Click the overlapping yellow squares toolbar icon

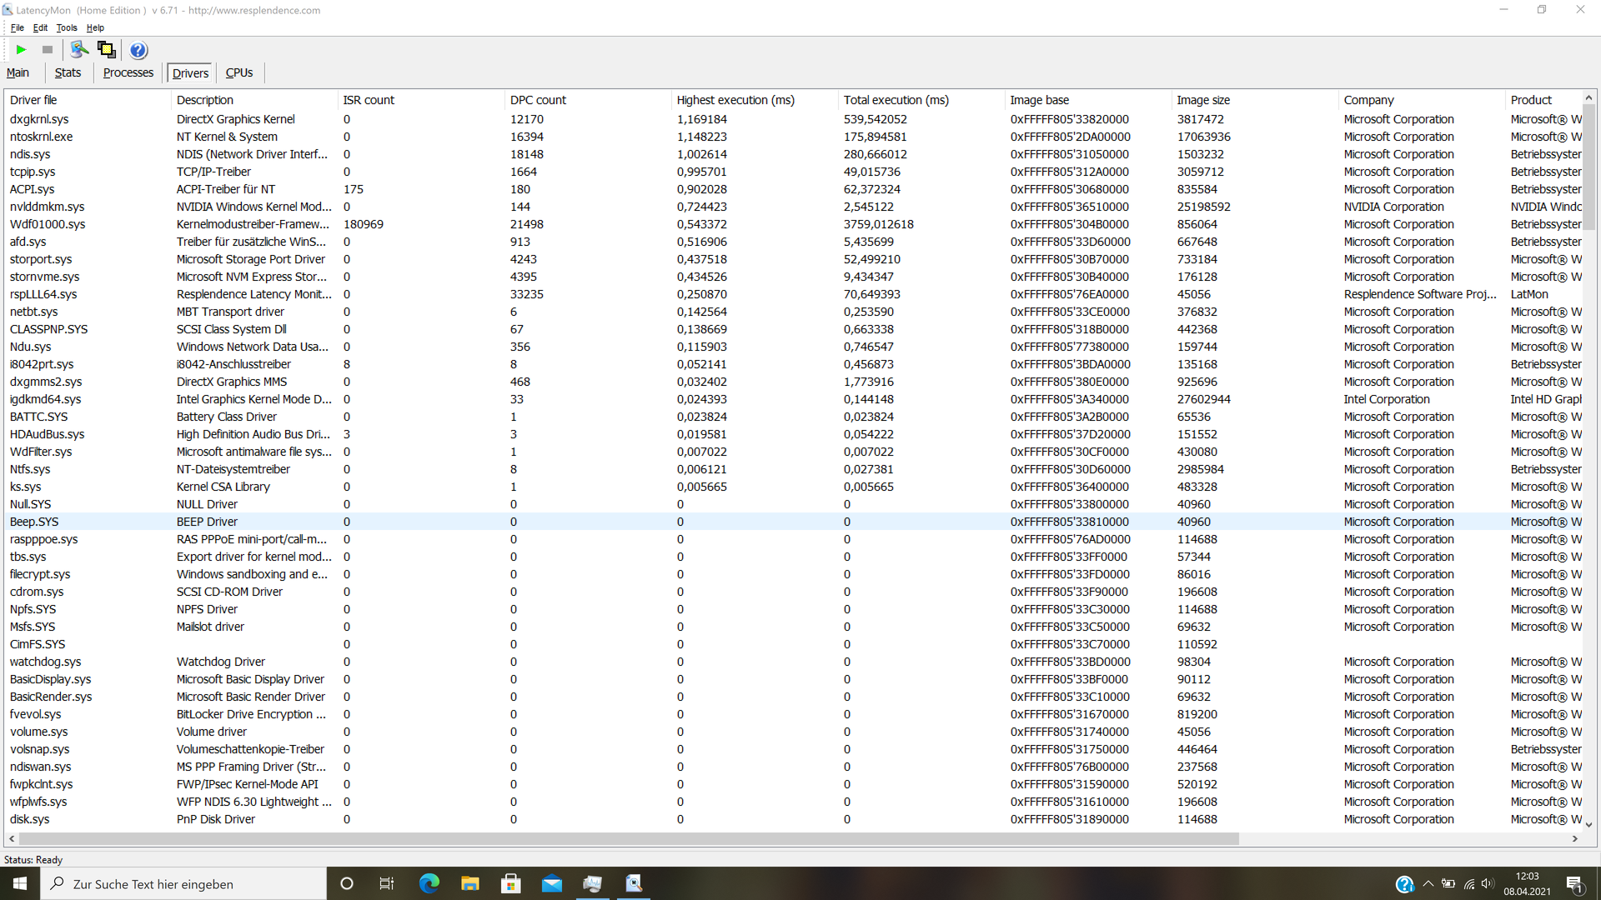[106, 50]
